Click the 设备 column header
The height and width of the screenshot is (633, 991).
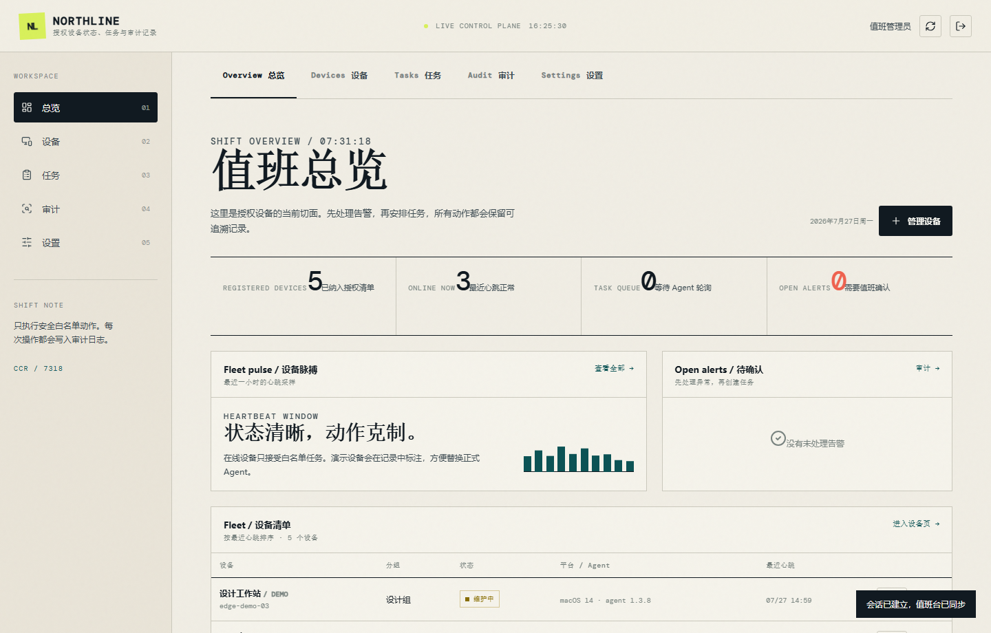(x=226, y=565)
